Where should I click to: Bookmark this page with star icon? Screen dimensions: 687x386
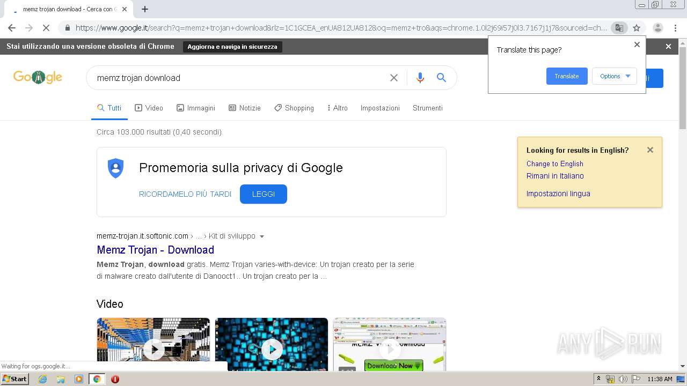tap(637, 28)
